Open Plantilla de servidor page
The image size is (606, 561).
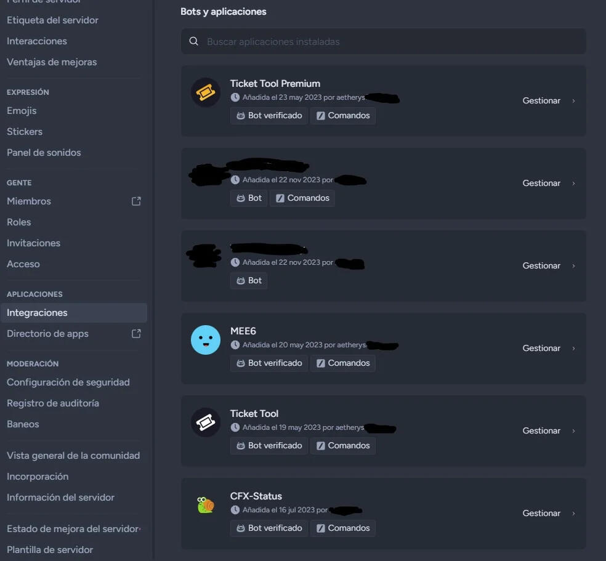[x=50, y=549]
